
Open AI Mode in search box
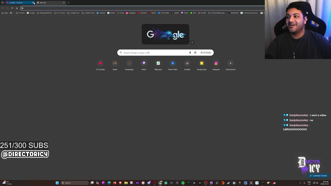206,53
